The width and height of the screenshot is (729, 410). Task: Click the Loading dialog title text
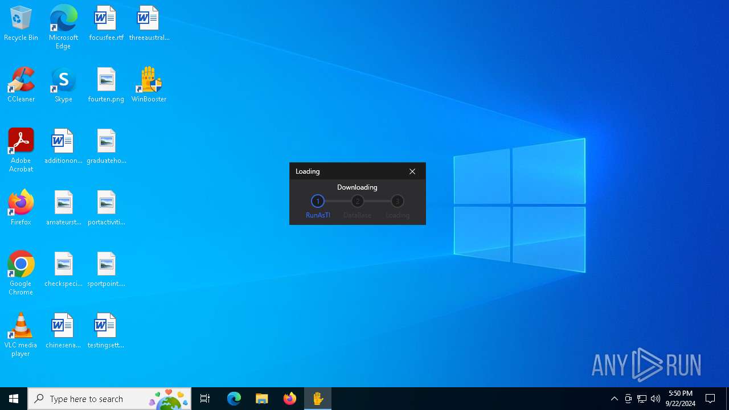click(x=308, y=171)
